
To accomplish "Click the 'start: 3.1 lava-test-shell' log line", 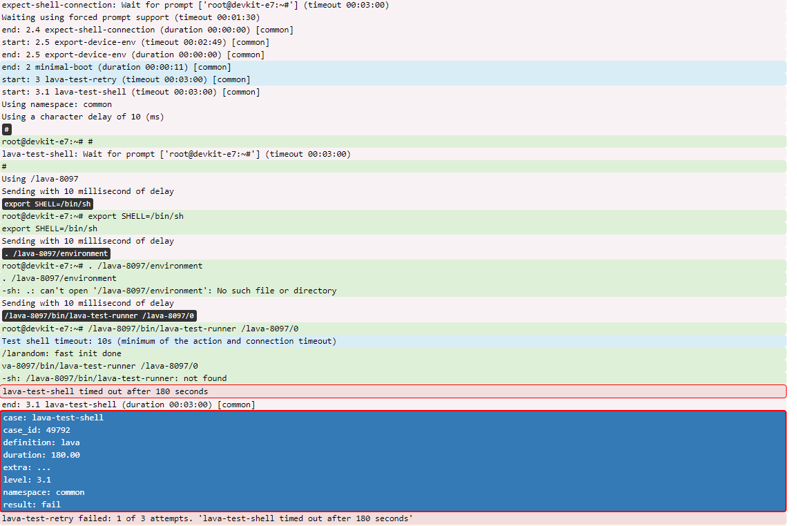I will click(x=394, y=92).
